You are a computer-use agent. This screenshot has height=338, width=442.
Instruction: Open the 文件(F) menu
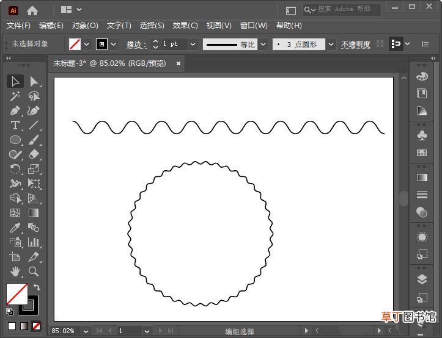[x=18, y=26]
